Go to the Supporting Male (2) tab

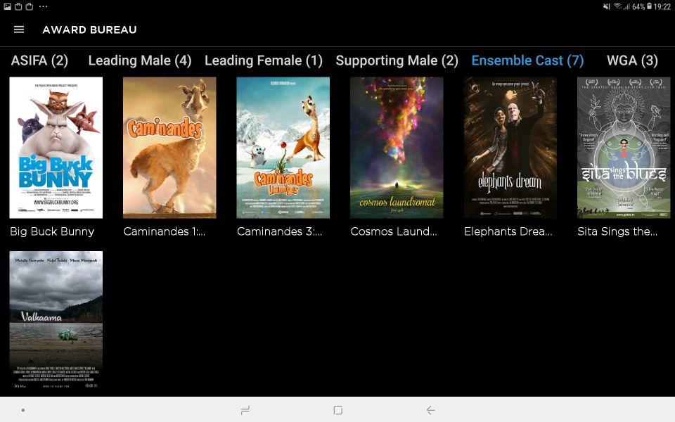397,60
